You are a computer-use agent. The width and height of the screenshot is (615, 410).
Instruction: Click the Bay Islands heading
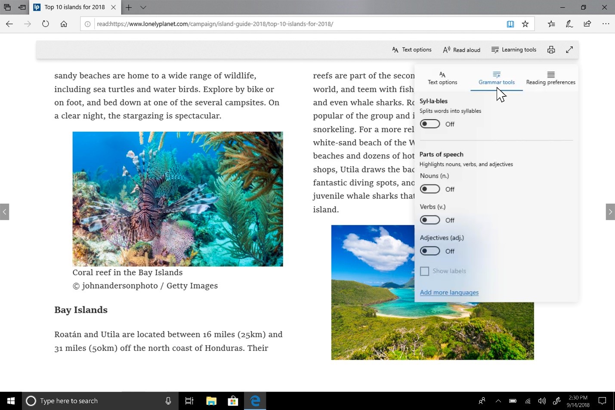[81, 310]
